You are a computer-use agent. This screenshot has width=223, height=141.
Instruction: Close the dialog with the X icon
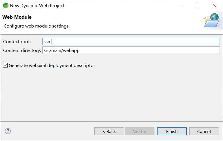pos(214,5)
